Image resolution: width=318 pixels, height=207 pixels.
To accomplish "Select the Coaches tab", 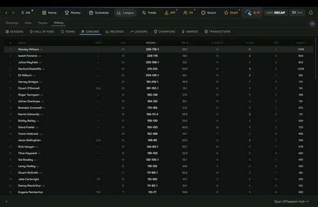I will (x=90, y=32).
